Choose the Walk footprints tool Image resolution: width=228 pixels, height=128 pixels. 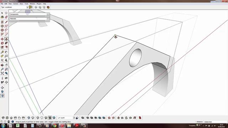(2, 82)
